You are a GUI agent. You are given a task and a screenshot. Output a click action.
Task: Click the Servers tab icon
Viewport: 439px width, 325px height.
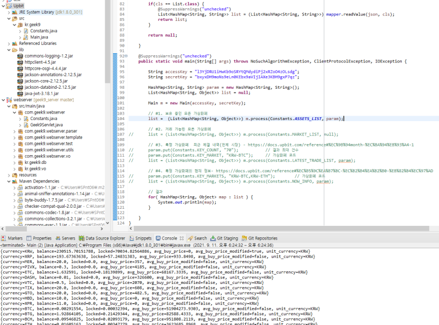click(x=58, y=238)
